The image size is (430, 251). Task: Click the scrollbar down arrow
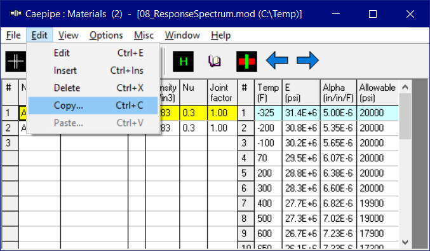(405, 242)
